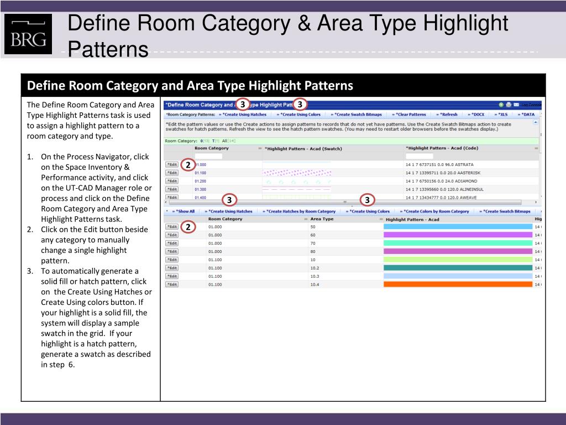Click code text ending in ADIAMOND
This screenshot has width=566, height=425.
point(441,182)
